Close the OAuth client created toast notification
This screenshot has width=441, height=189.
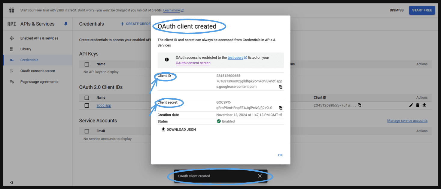click(x=260, y=176)
